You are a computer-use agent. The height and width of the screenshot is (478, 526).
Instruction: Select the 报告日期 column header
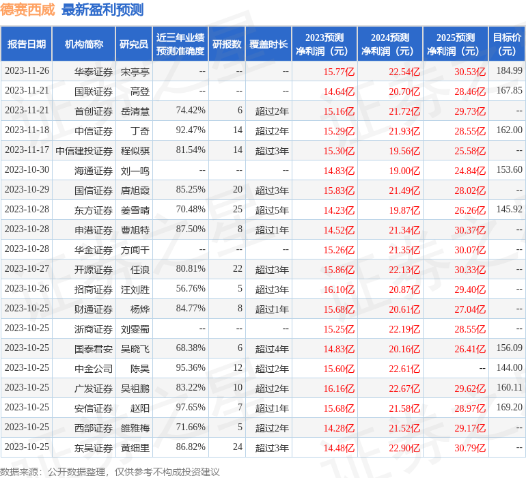27,44
